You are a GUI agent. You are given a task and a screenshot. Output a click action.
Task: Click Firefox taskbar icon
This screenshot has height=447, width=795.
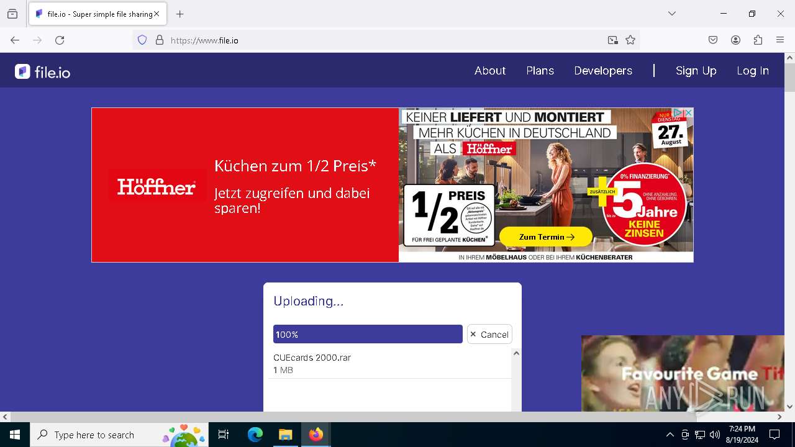pos(316,435)
